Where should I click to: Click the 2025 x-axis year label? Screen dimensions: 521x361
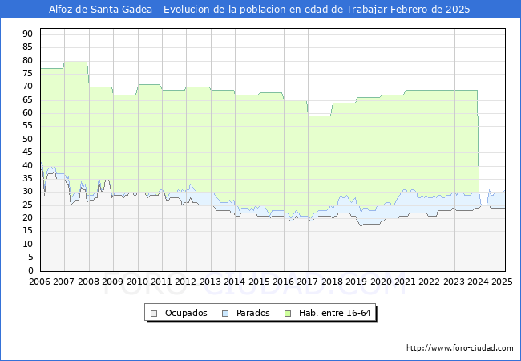coord(502,282)
